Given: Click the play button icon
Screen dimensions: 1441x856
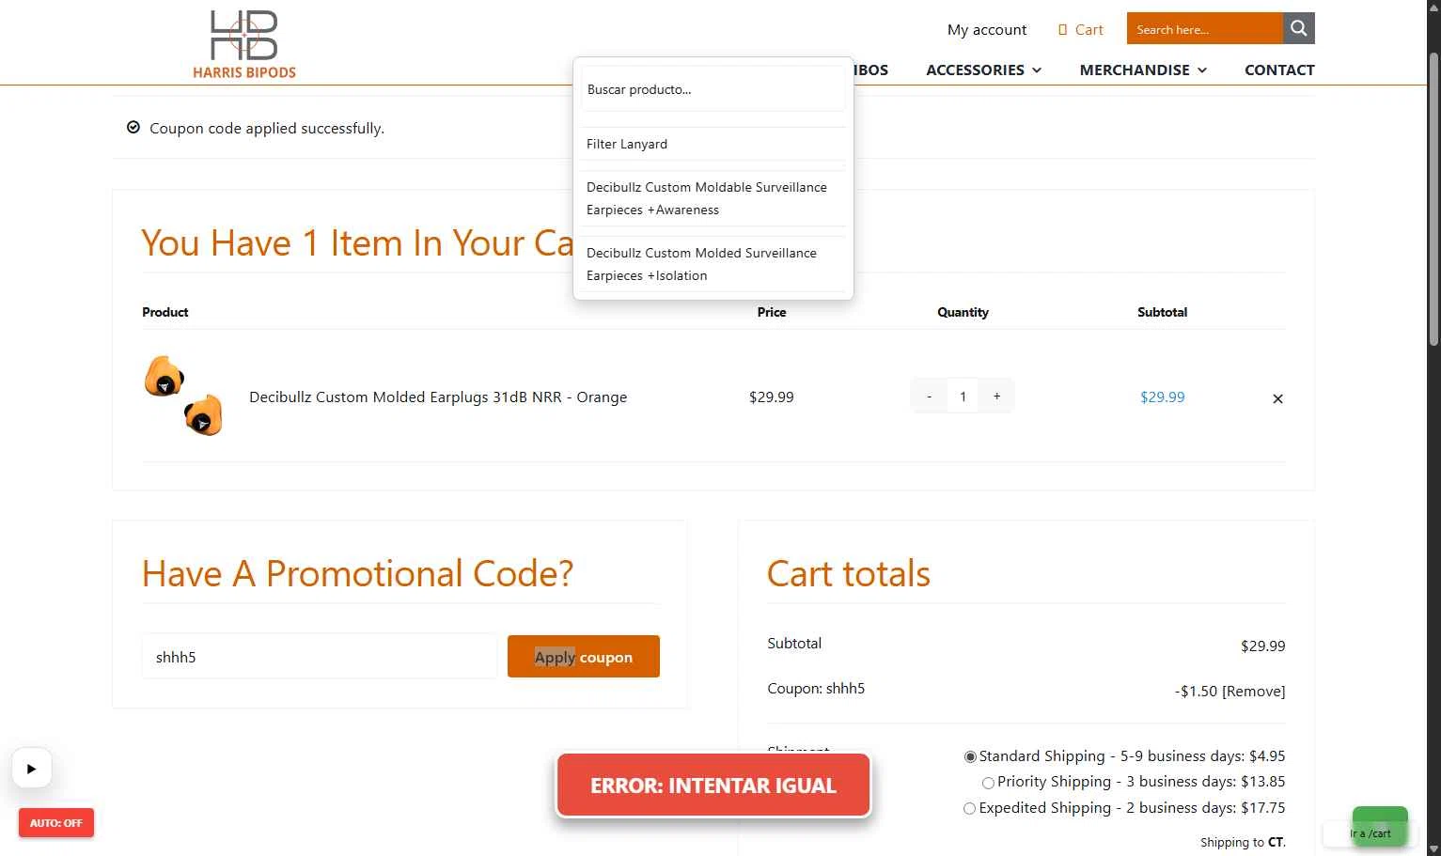Looking at the screenshot, I should pos(31,769).
